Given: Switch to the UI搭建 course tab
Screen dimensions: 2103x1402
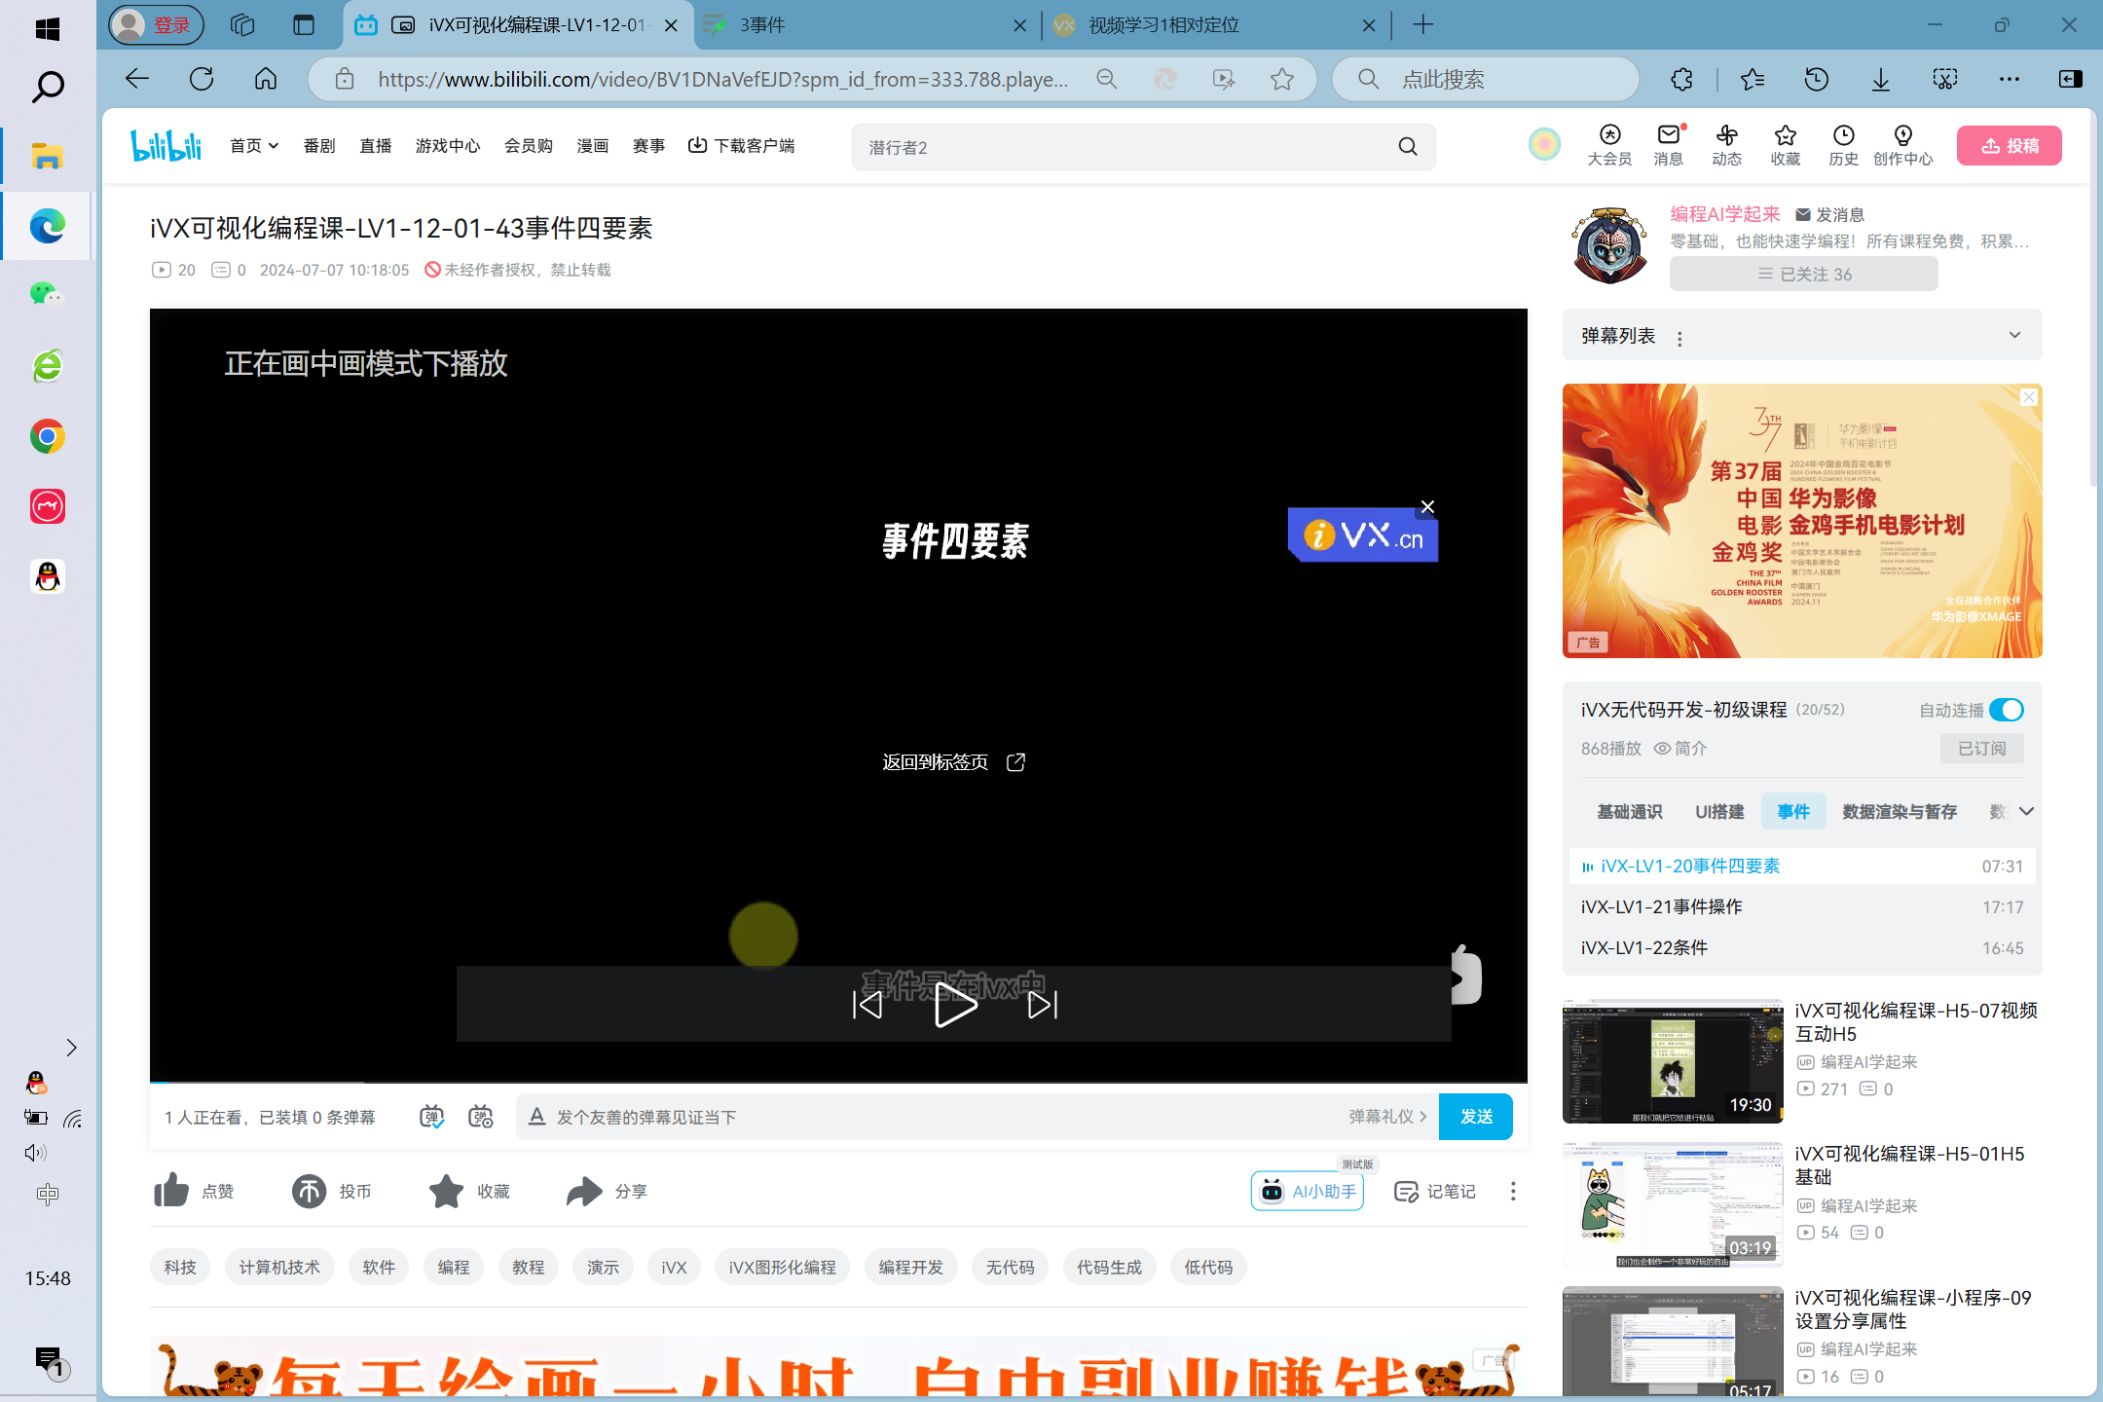Looking at the screenshot, I should (x=1719, y=811).
